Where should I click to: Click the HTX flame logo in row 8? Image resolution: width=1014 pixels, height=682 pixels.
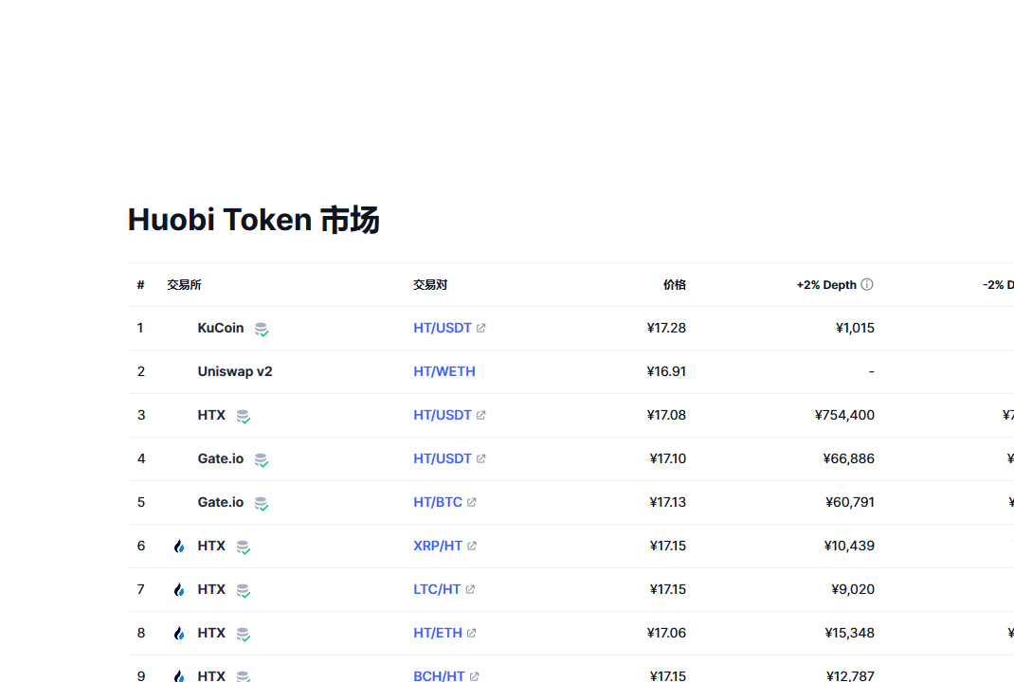tap(179, 633)
